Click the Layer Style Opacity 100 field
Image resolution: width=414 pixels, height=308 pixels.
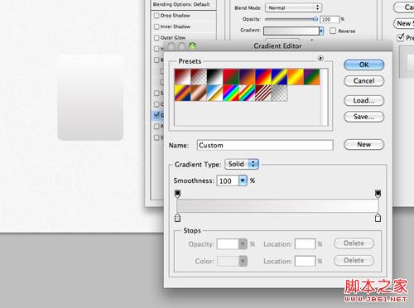(x=330, y=19)
